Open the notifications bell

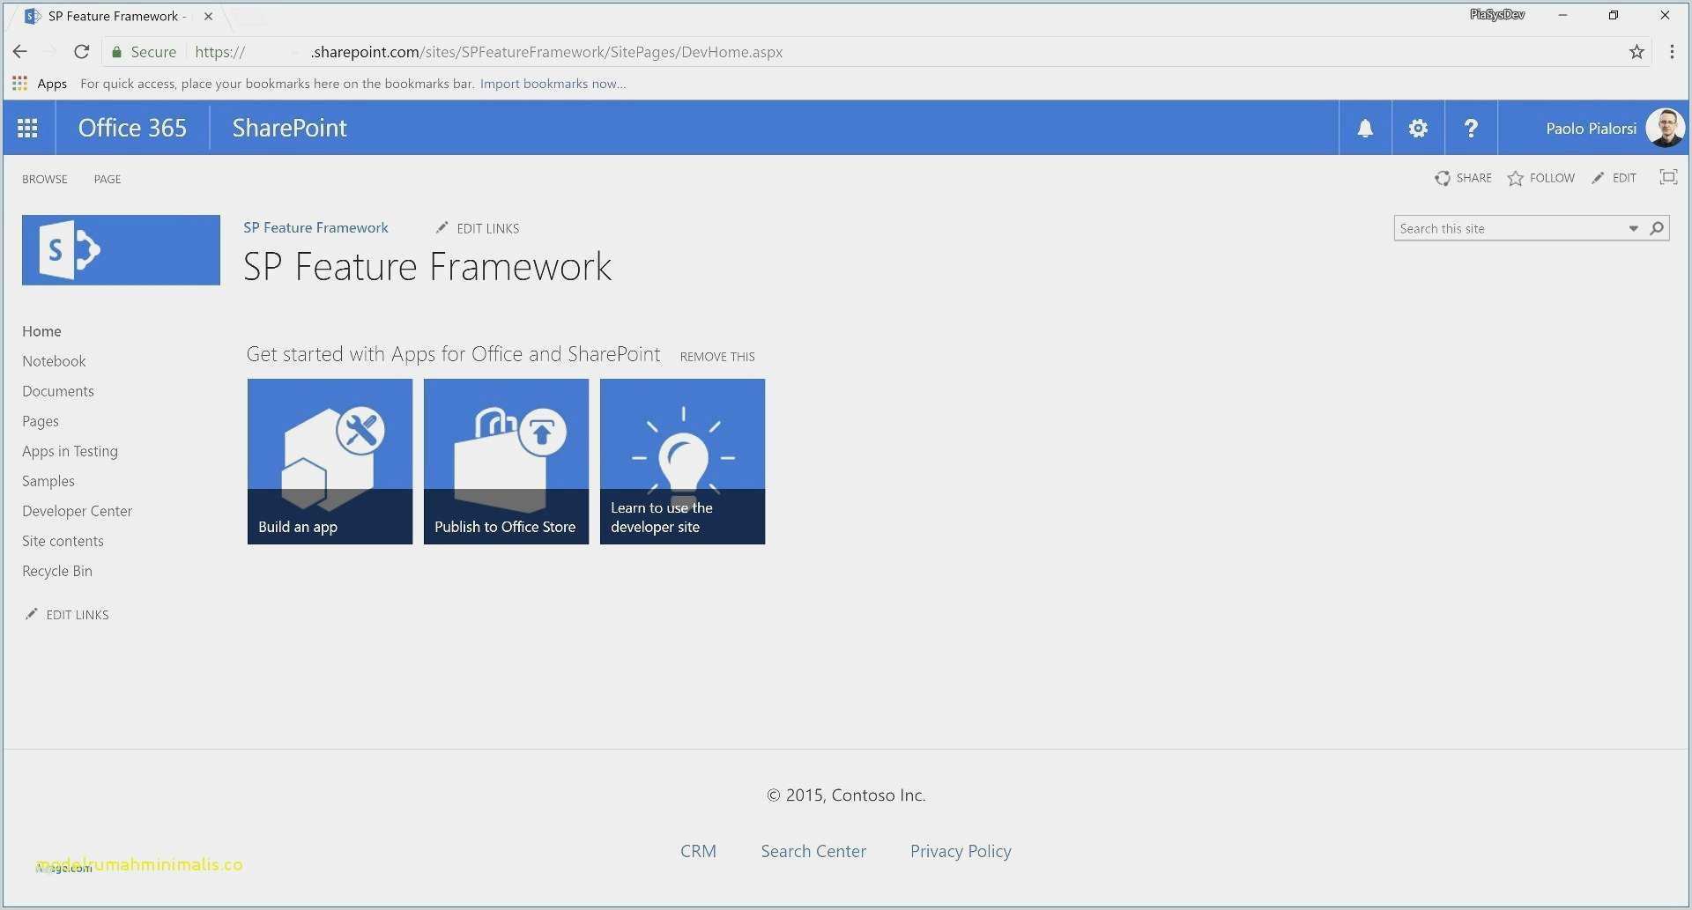click(x=1365, y=129)
